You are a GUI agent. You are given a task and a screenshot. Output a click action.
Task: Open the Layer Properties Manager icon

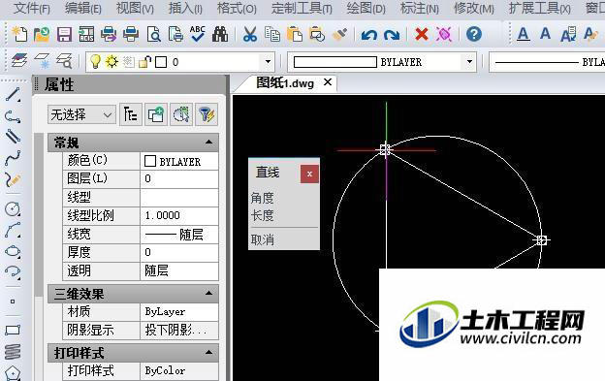pyautogui.click(x=19, y=61)
